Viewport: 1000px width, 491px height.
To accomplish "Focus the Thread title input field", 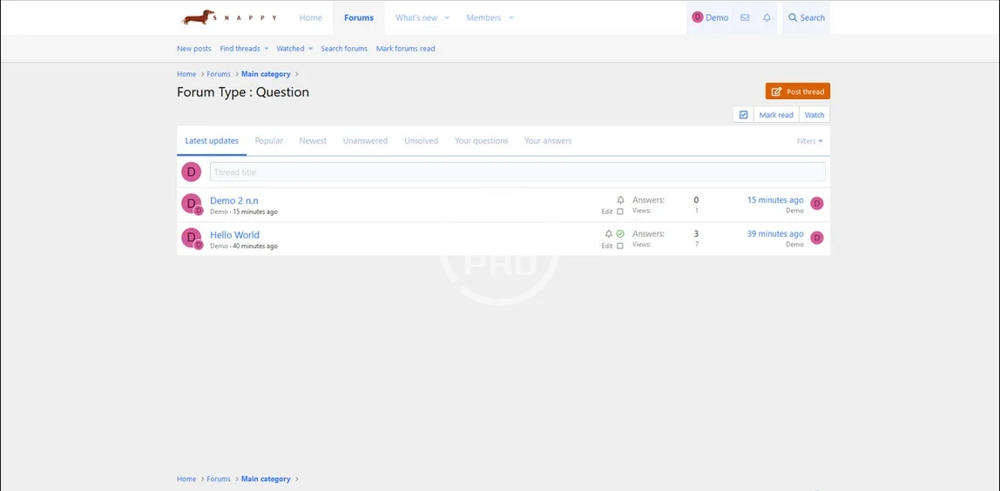I will (x=517, y=172).
